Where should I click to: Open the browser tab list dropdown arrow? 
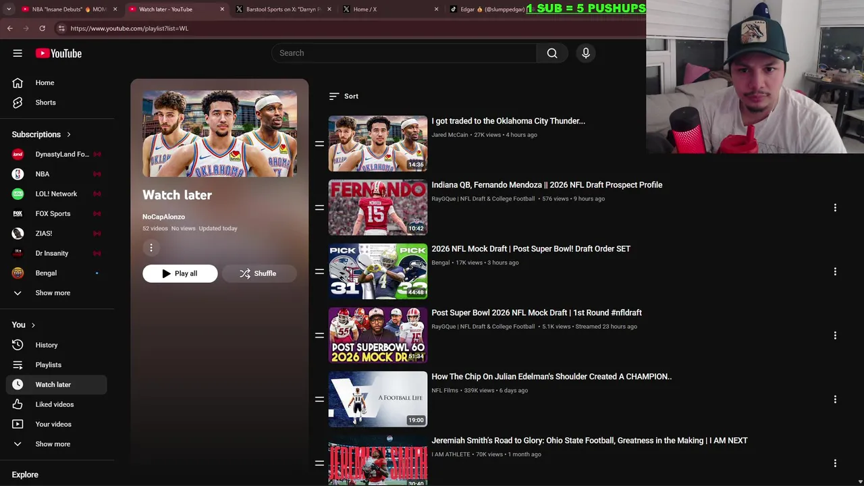[x=9, y=9]
